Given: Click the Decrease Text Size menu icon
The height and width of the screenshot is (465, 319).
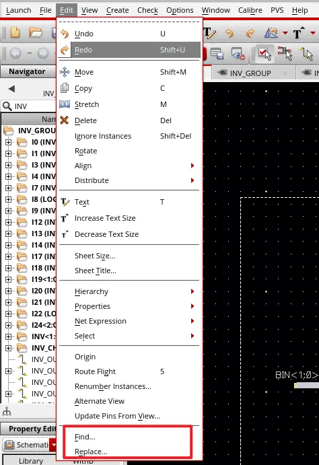Looking at the screenshot, I should coord(65,235).
